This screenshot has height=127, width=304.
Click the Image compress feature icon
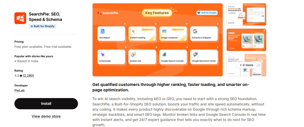coord(164,31)
